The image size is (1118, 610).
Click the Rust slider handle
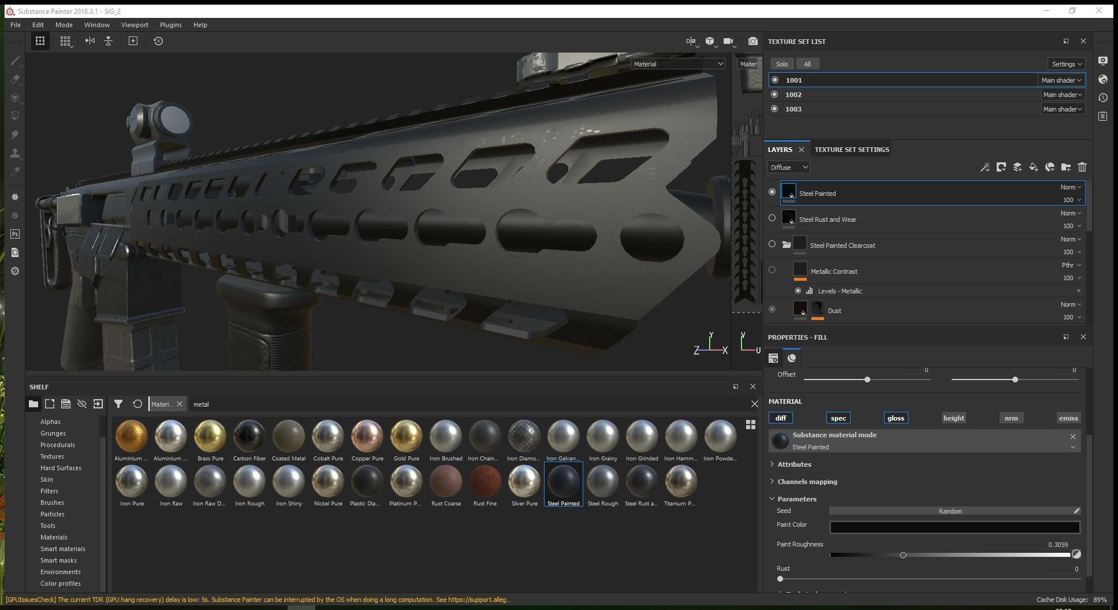pyautogui.click(x=780, y=579)
